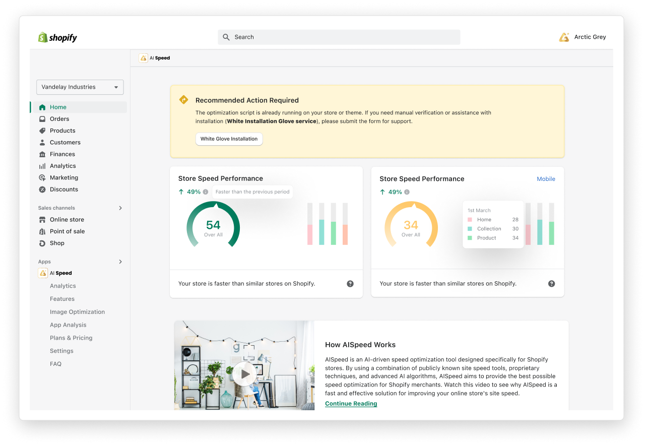Open the FAQ submenu item

pyautogui.click(x=55, y=364)
